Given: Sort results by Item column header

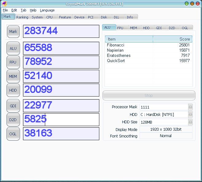Looking at the screenshot, I should (x=129, y=39).
